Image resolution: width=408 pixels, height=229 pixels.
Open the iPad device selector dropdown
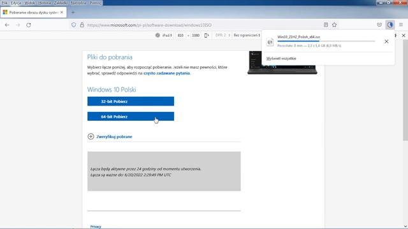click(167, 36)
